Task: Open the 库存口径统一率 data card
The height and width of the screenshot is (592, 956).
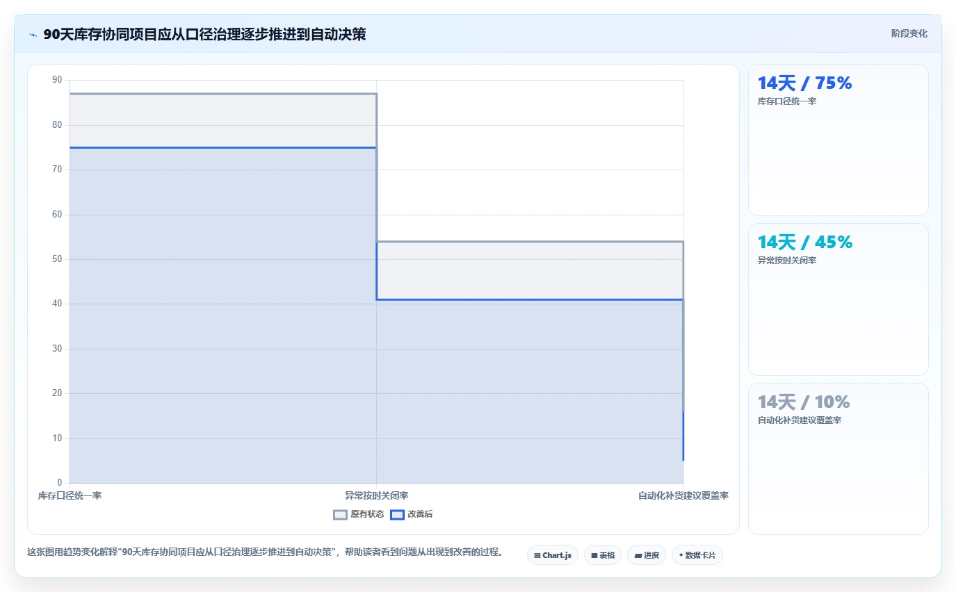Action: 838,140
